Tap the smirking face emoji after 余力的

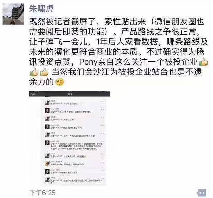pos(60,82)
